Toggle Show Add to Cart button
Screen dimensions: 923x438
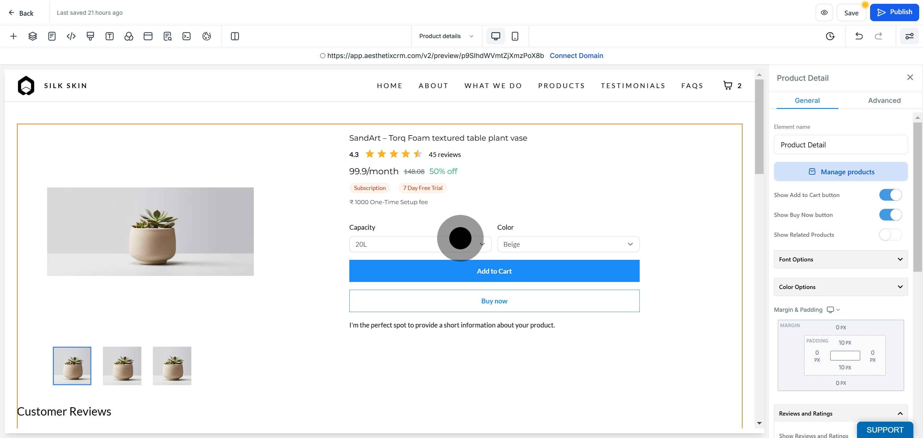[890, 195]
